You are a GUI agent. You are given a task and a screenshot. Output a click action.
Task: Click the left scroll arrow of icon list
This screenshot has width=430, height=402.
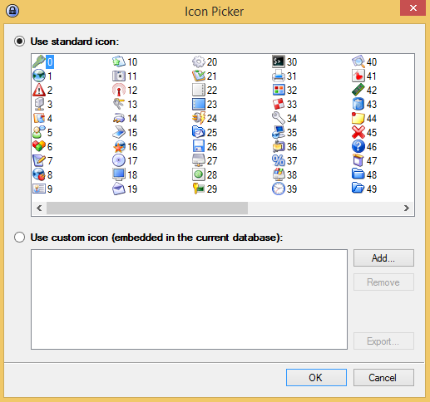(x=39, y=208)
